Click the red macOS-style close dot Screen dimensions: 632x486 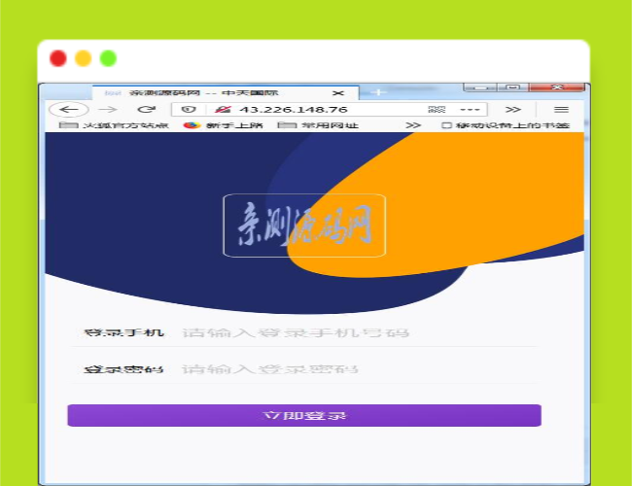pos(58,58)
